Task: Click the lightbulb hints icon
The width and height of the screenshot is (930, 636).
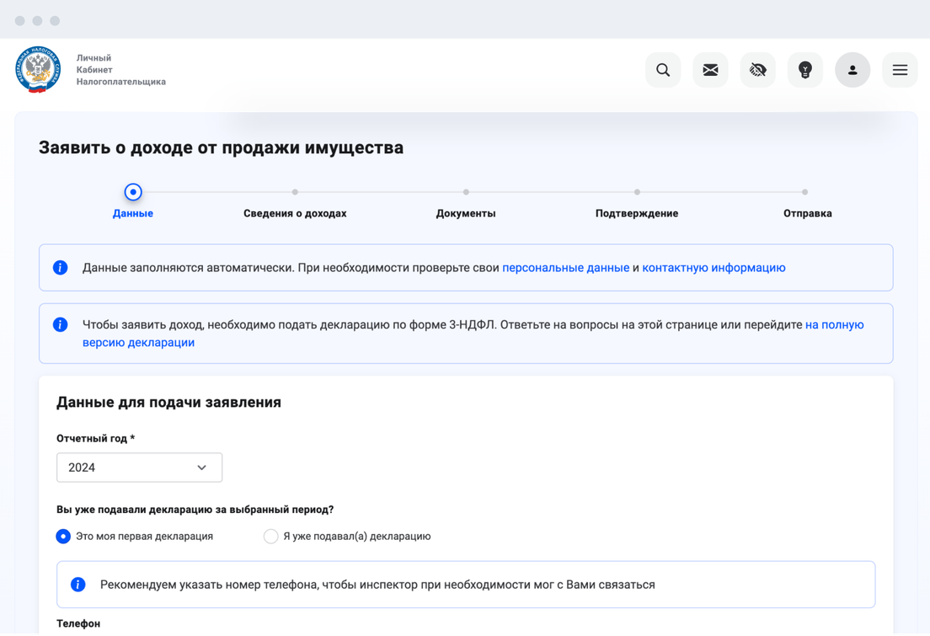Action: coord(804,70)
